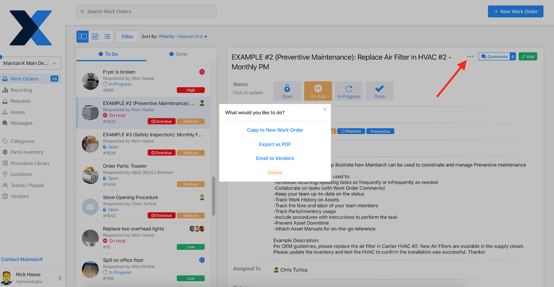Open the three-dots more options menu
The image size is (554, 287).
coord(470,57)
